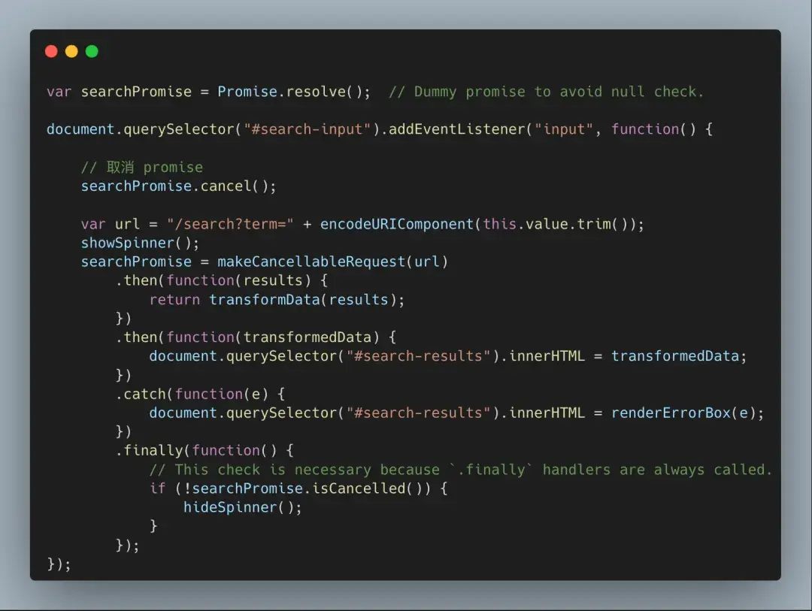Click the 'Dummy promise to avoid null check' comment

(x=547, y=92)
